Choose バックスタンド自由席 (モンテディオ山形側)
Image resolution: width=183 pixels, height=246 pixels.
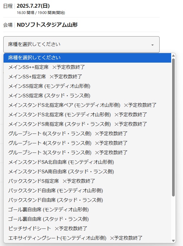[x=87, y=191]
